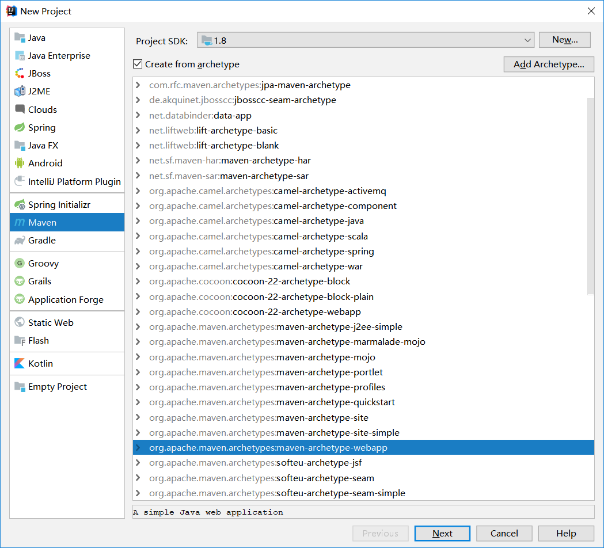Select maven-archetype-marmalade-mojo row
This screenshot has height=548, width=604.
coord(363,341)
